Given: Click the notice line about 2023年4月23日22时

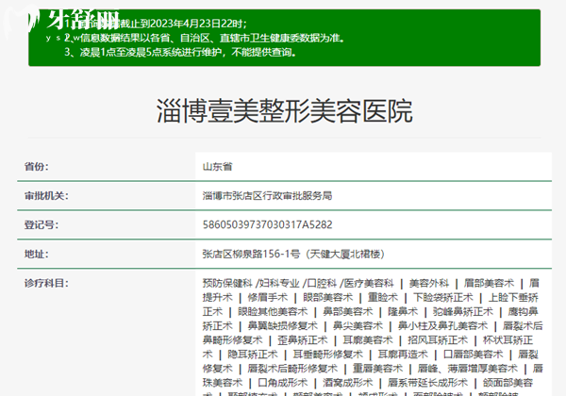Looking at the screenshot, I should tap(156, 24).
